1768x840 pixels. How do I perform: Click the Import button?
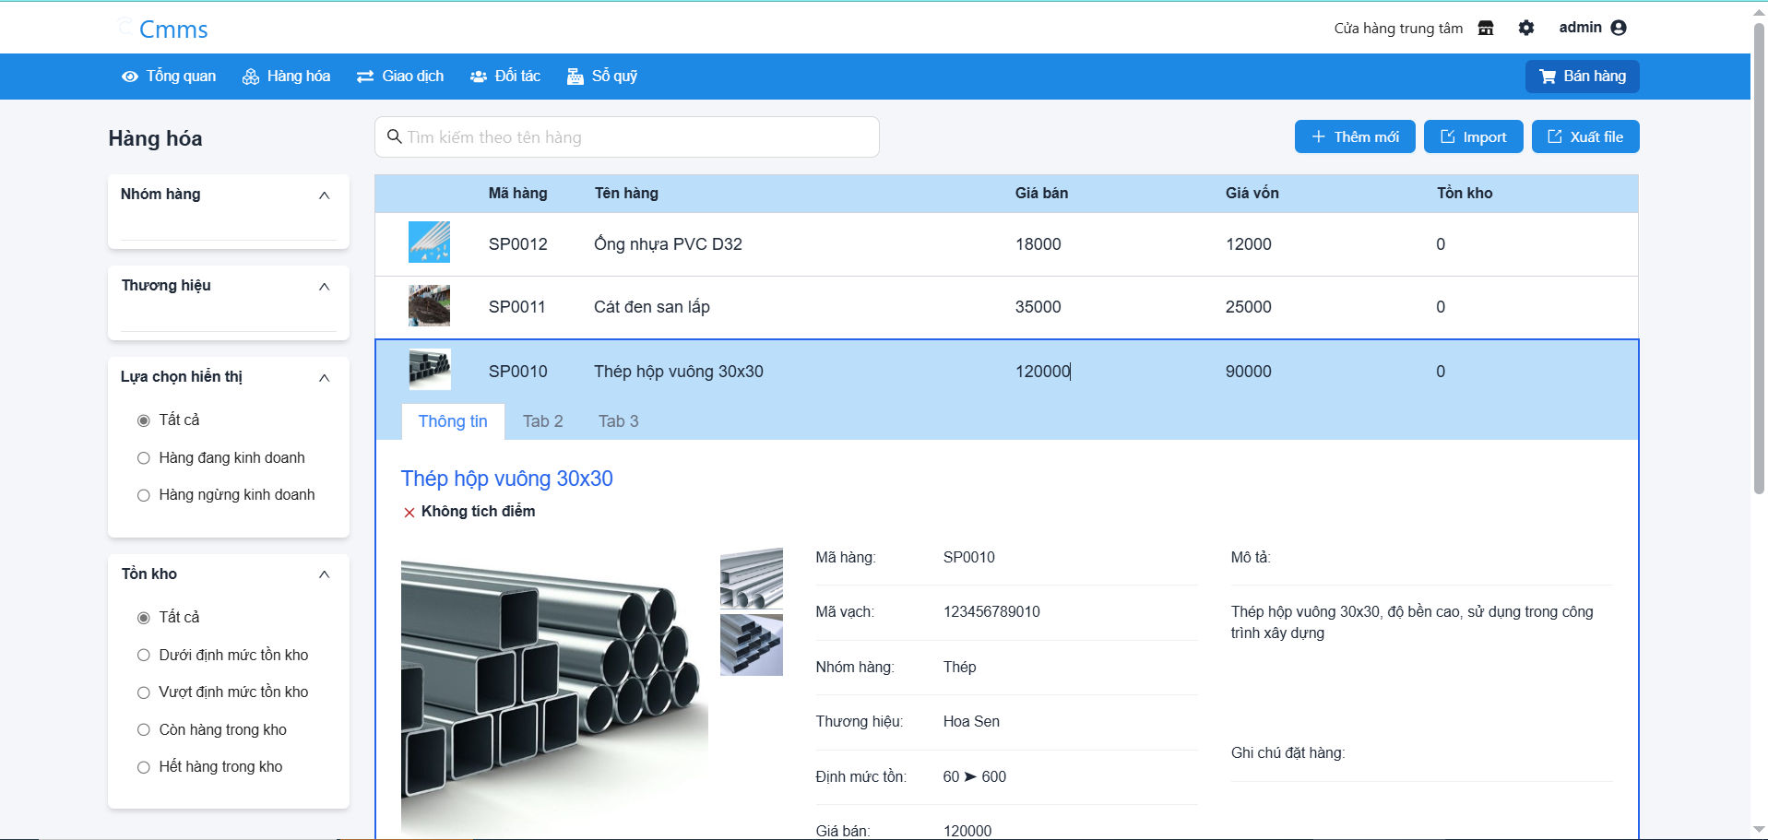click(x=1473, y=136)
